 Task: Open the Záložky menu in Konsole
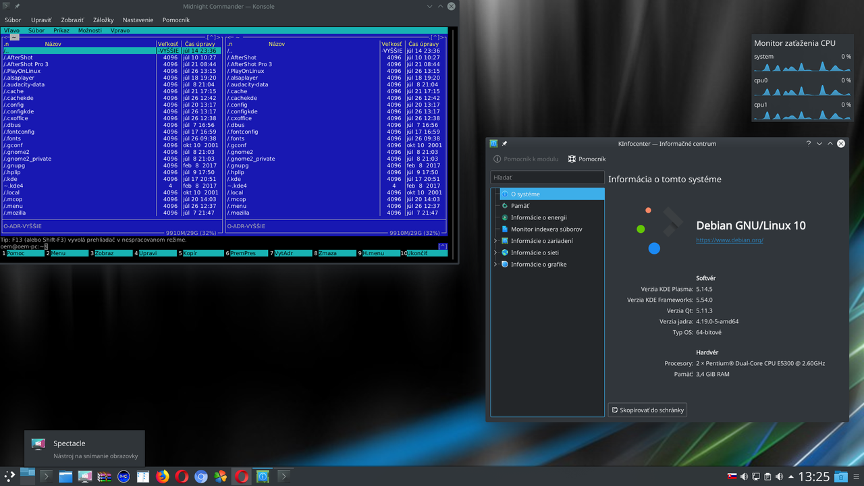[103, 20]
